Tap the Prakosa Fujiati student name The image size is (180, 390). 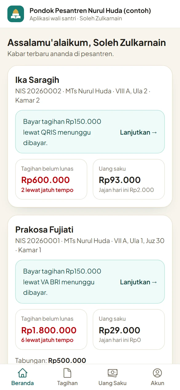[44, 230]
